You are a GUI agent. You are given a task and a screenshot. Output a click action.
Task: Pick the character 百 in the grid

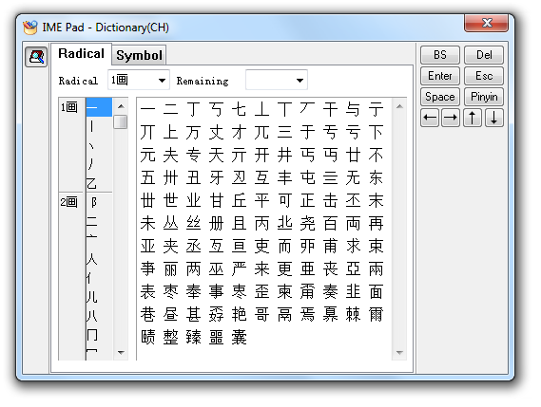(x=330, y=224)
